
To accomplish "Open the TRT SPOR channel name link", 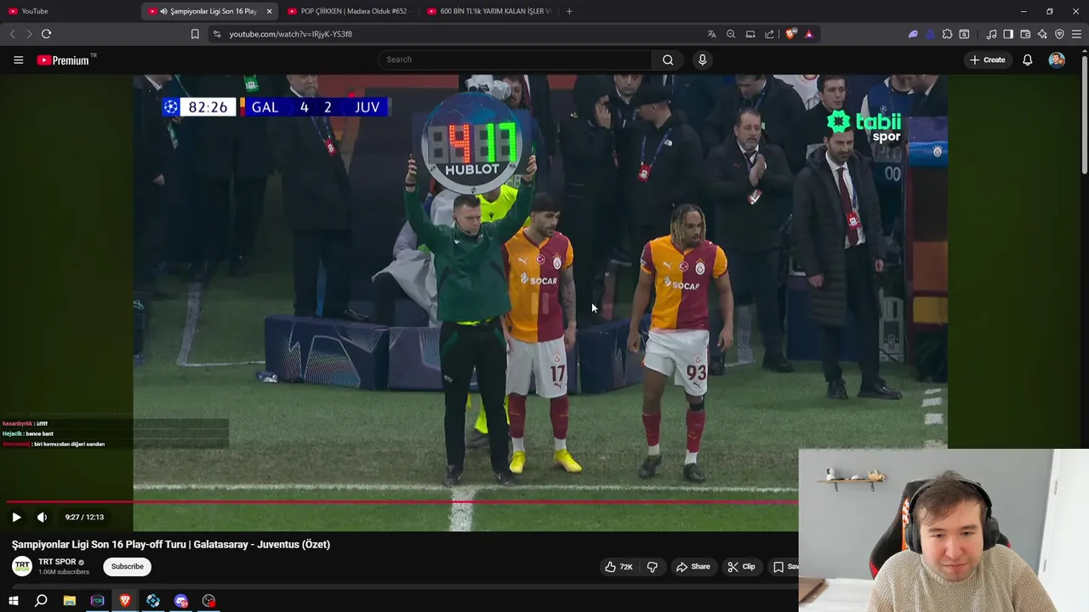I will (x=57, y=562).
